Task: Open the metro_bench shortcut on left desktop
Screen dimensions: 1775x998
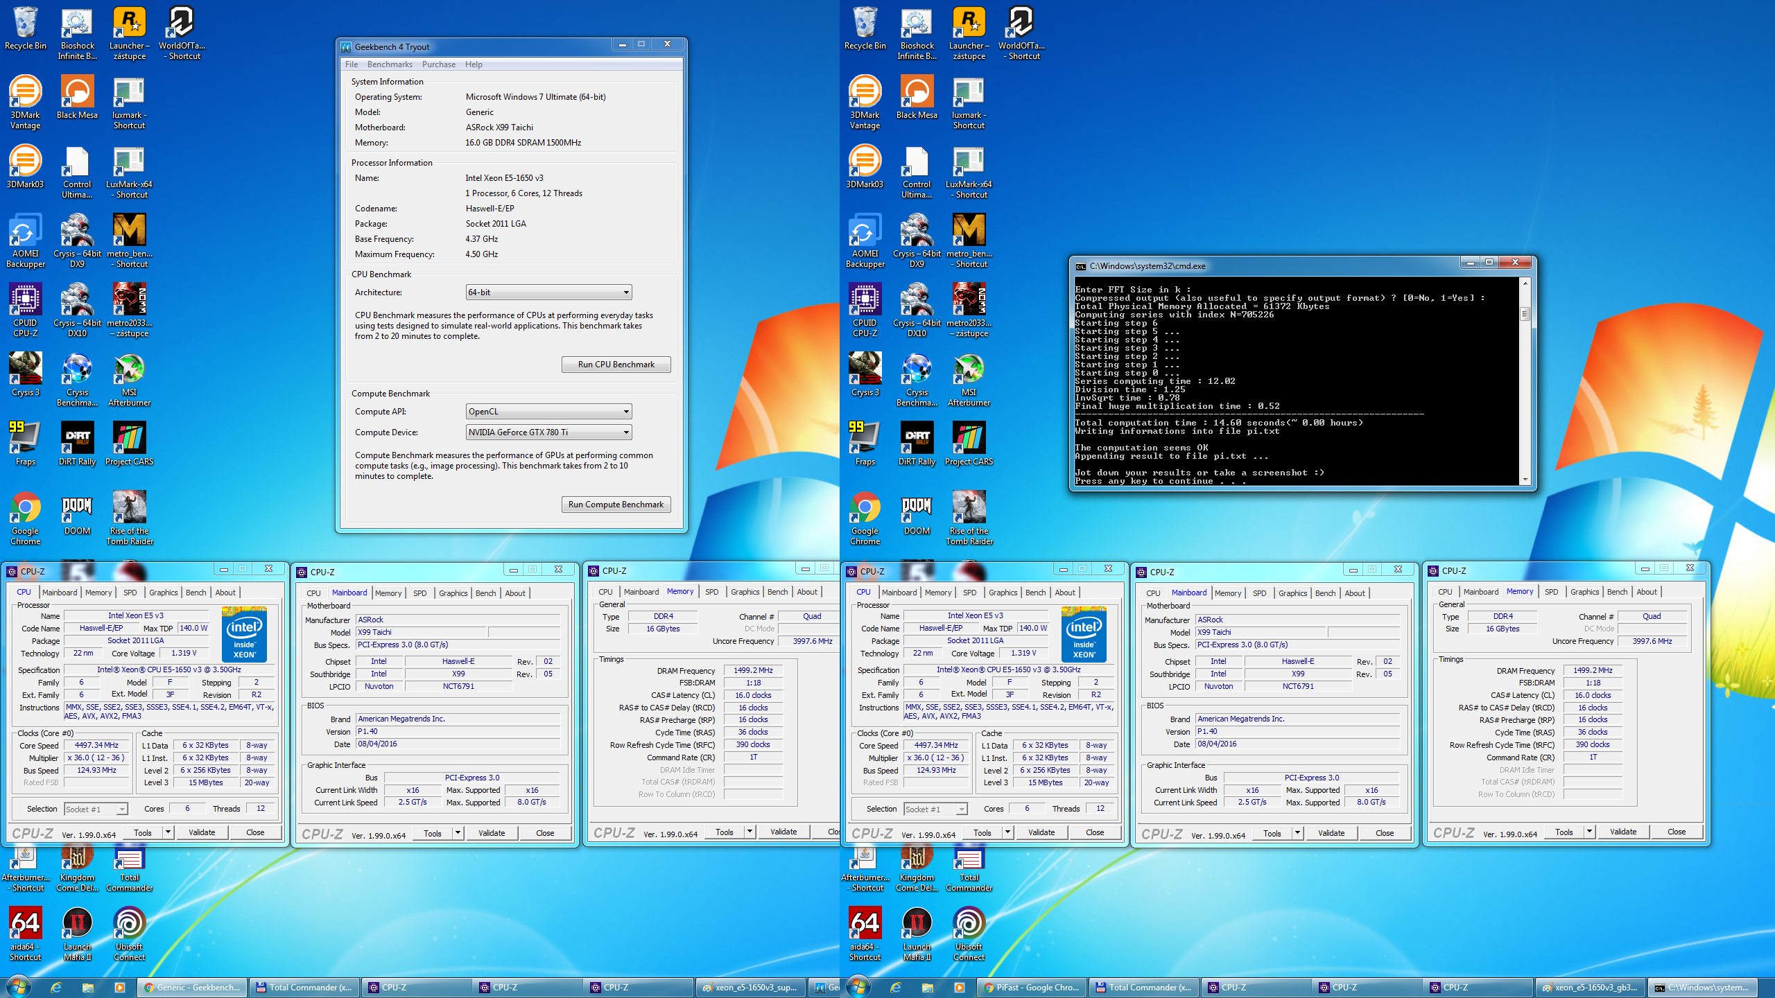Action: tap(129, 241)
